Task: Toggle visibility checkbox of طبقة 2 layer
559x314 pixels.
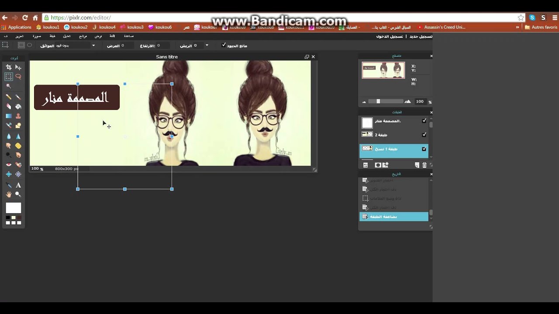Action: 424,135
